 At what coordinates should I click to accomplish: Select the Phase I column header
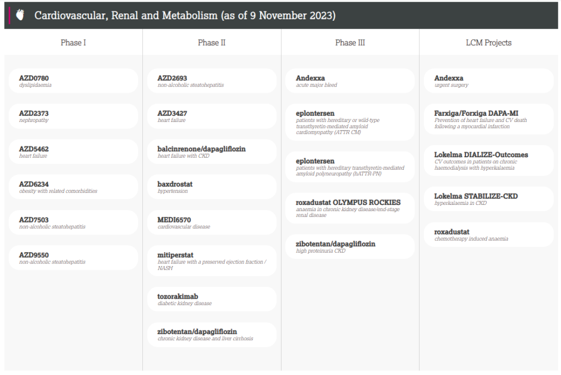click(x=73, y=43)
